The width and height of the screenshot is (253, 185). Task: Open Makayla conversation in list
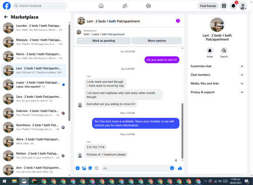point(34,42)
